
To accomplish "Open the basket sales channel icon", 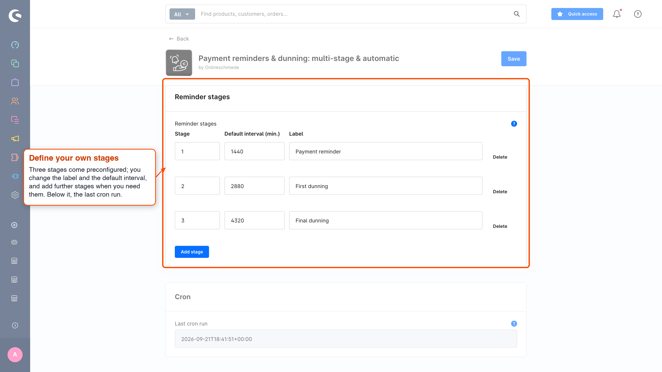I will (x=14, y=242).
